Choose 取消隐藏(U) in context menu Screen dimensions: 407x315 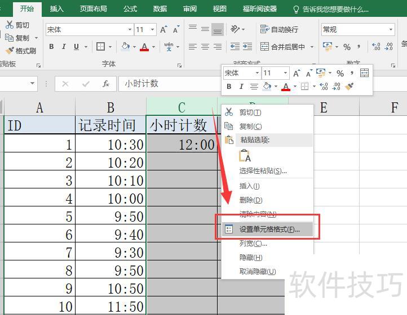(x=267, y=271)
